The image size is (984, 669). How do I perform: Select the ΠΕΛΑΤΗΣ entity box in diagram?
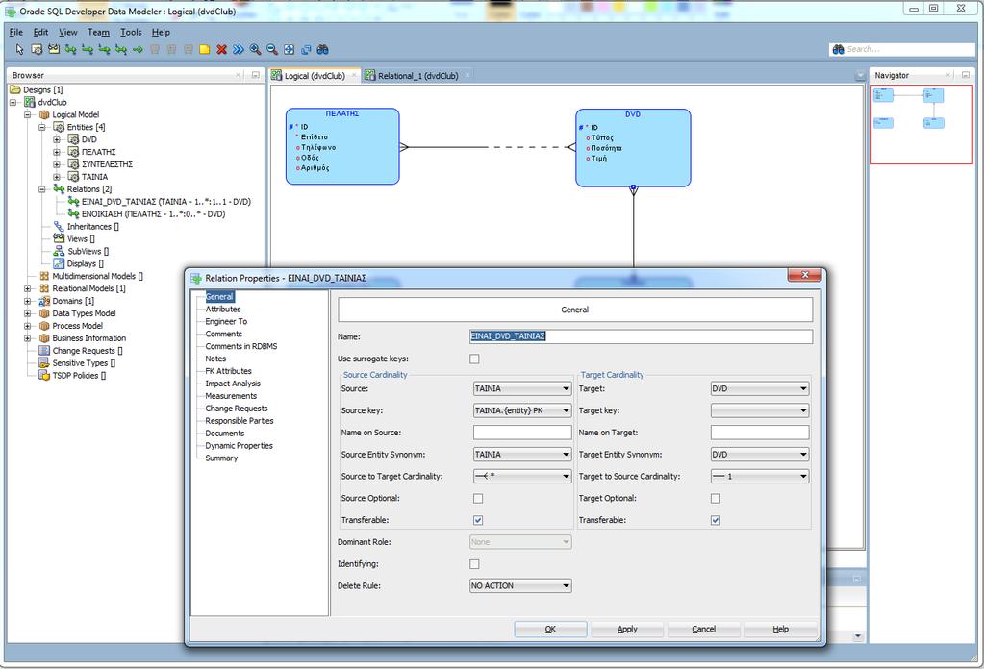(x=342, y=146)
